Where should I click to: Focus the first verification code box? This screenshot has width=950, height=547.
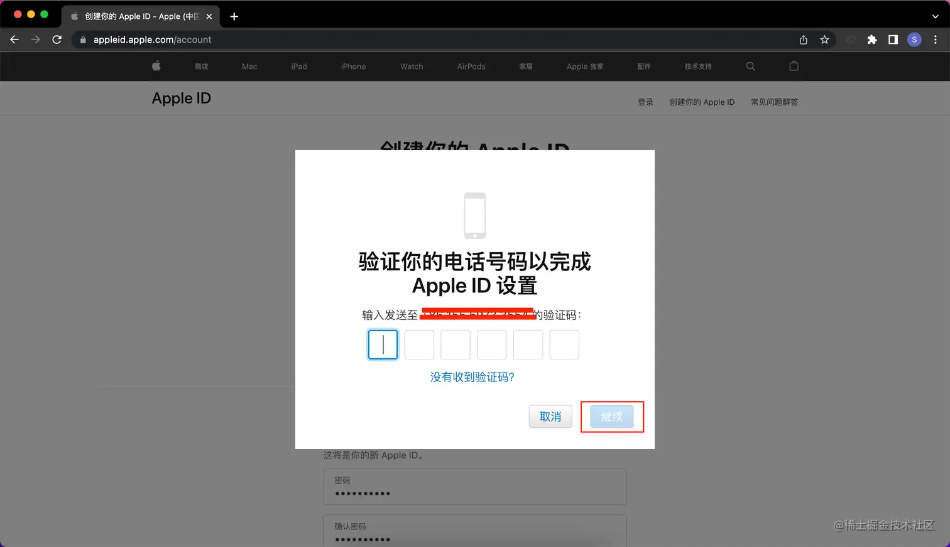click(383, 344)
